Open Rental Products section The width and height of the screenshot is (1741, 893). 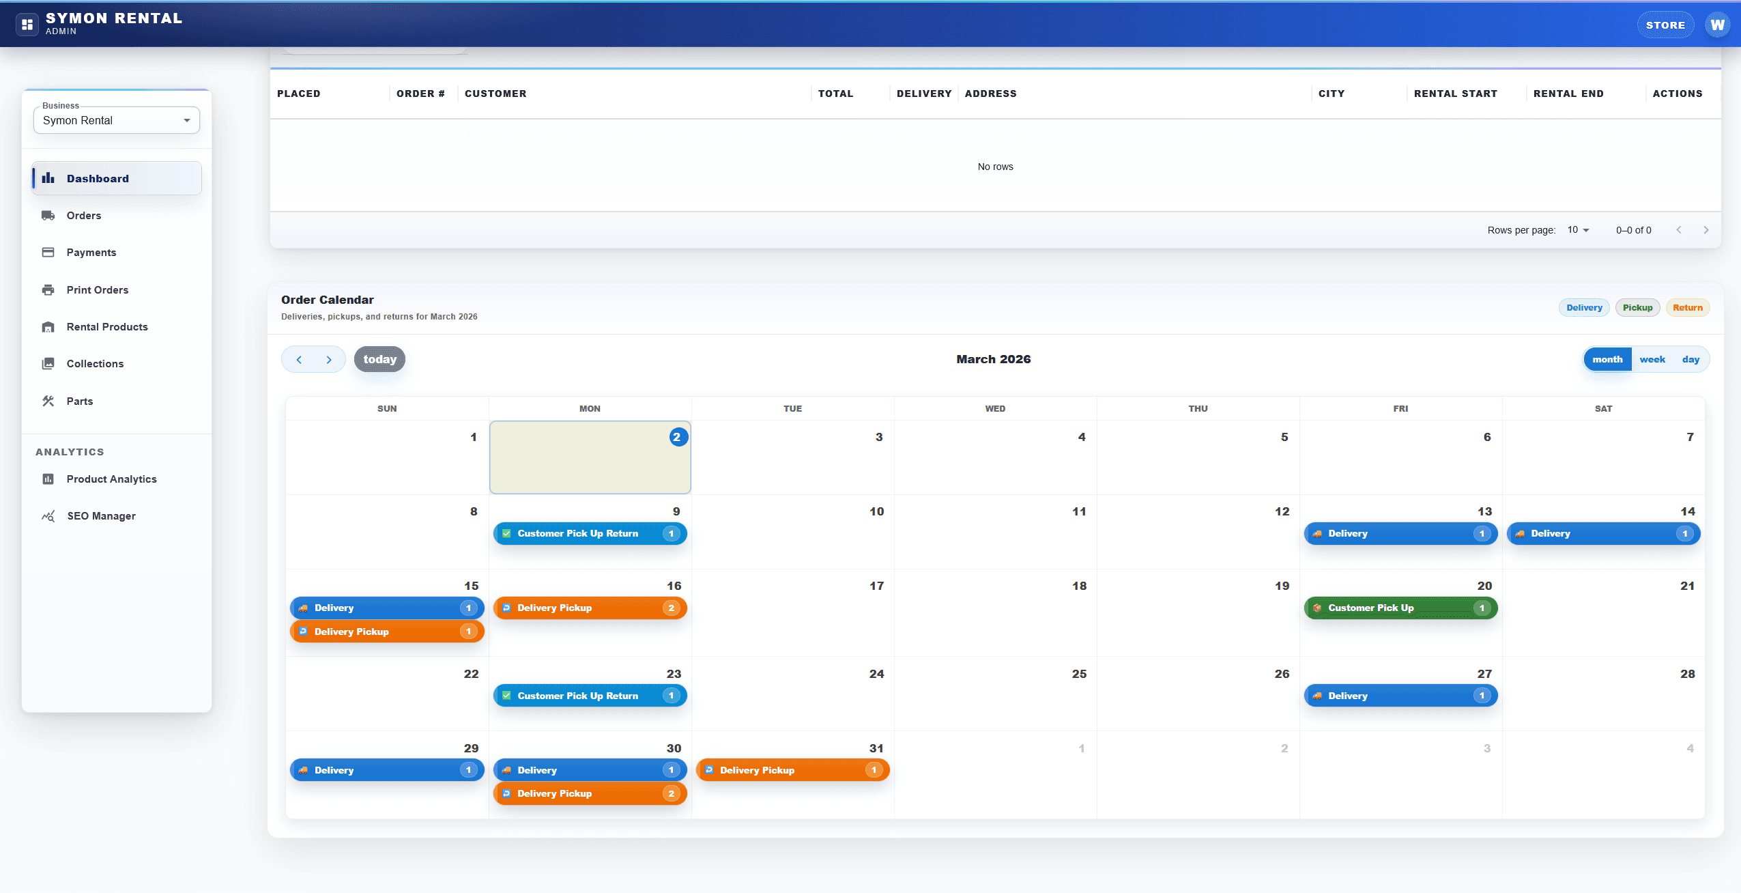pos(107,326)
